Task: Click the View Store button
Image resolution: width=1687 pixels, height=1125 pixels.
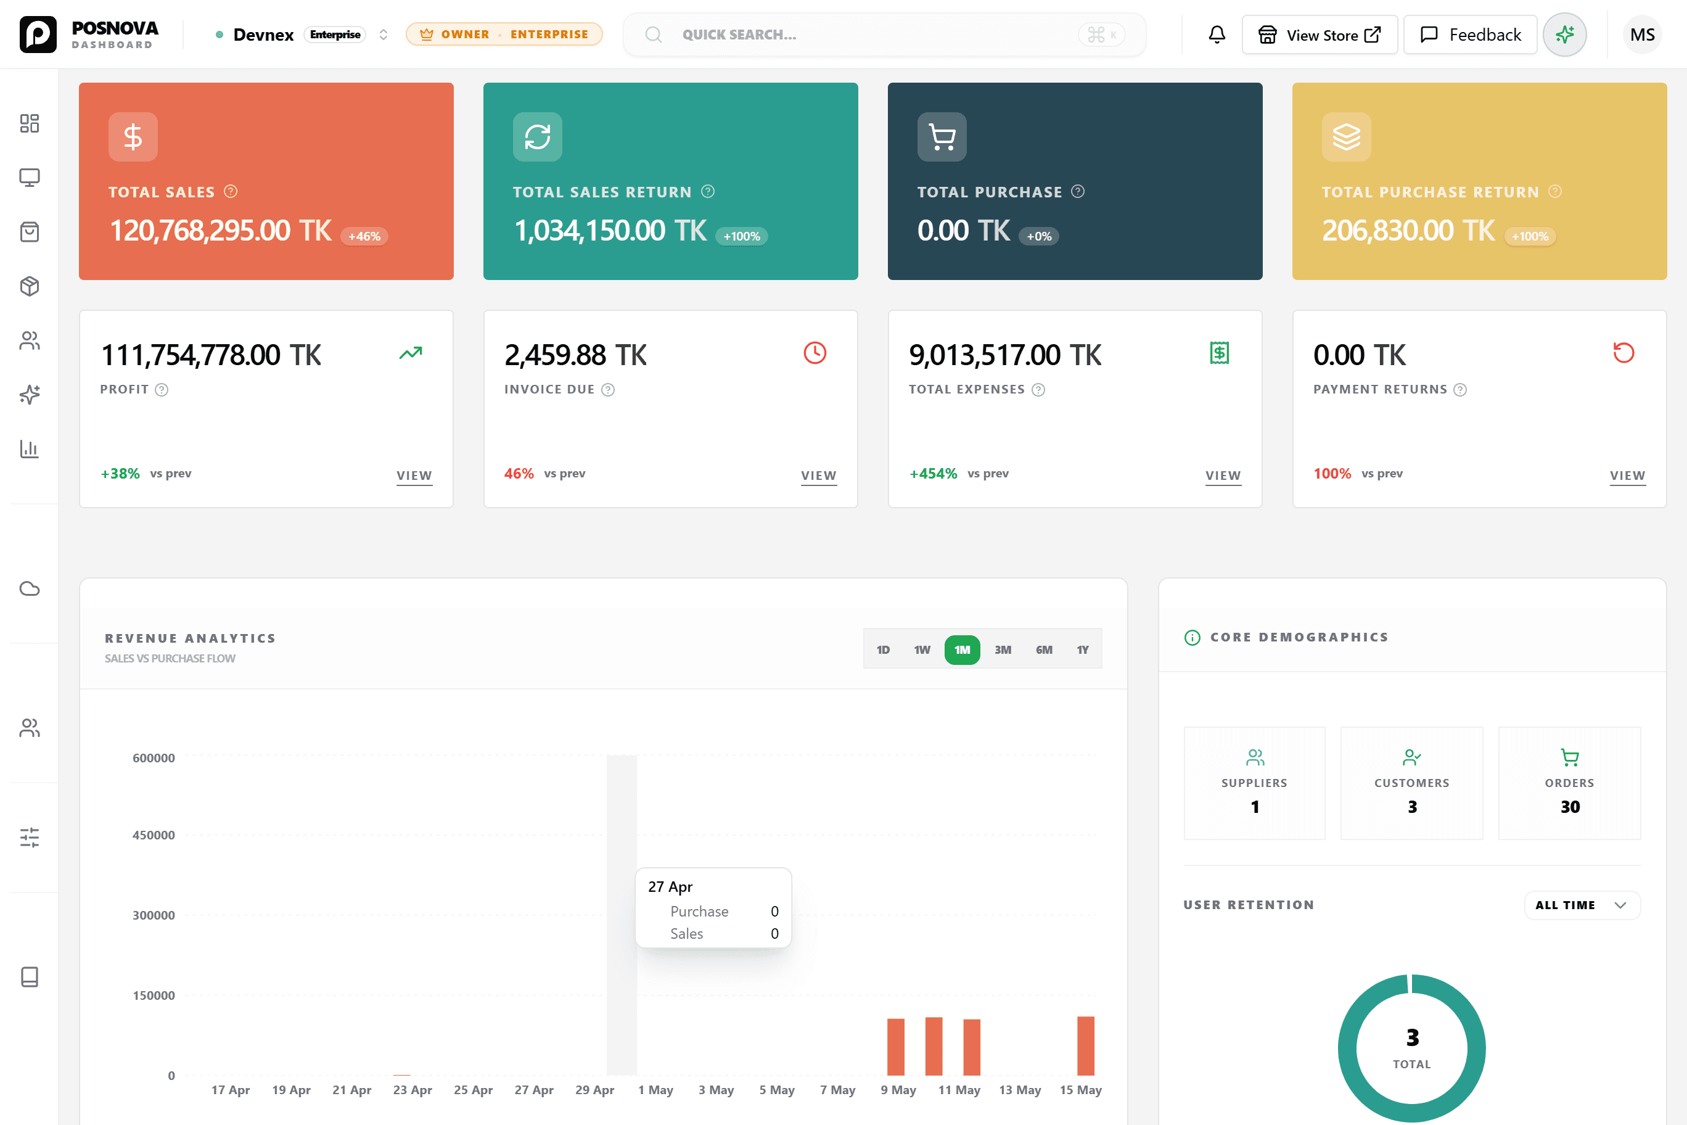Action: click(1320, 35)
